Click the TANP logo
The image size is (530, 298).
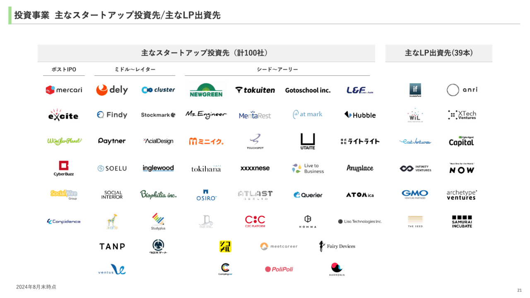point(112,246)
